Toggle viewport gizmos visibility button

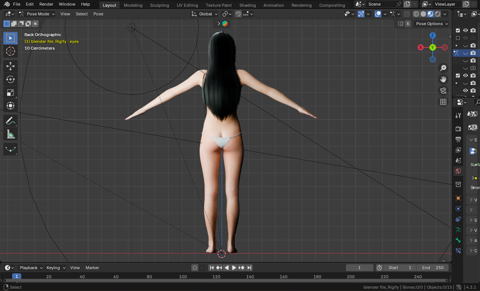pos(361,14)
